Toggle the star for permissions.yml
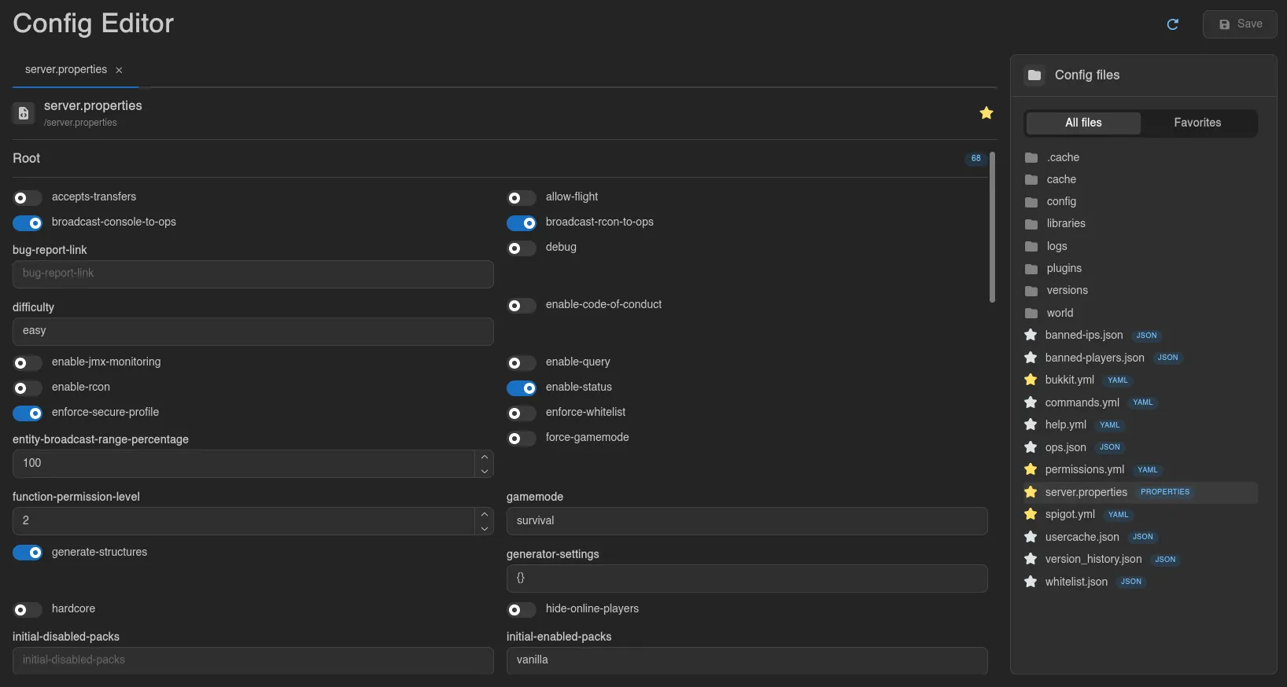This screenshot has width=1287, height=687. [x=1031, y=469]
